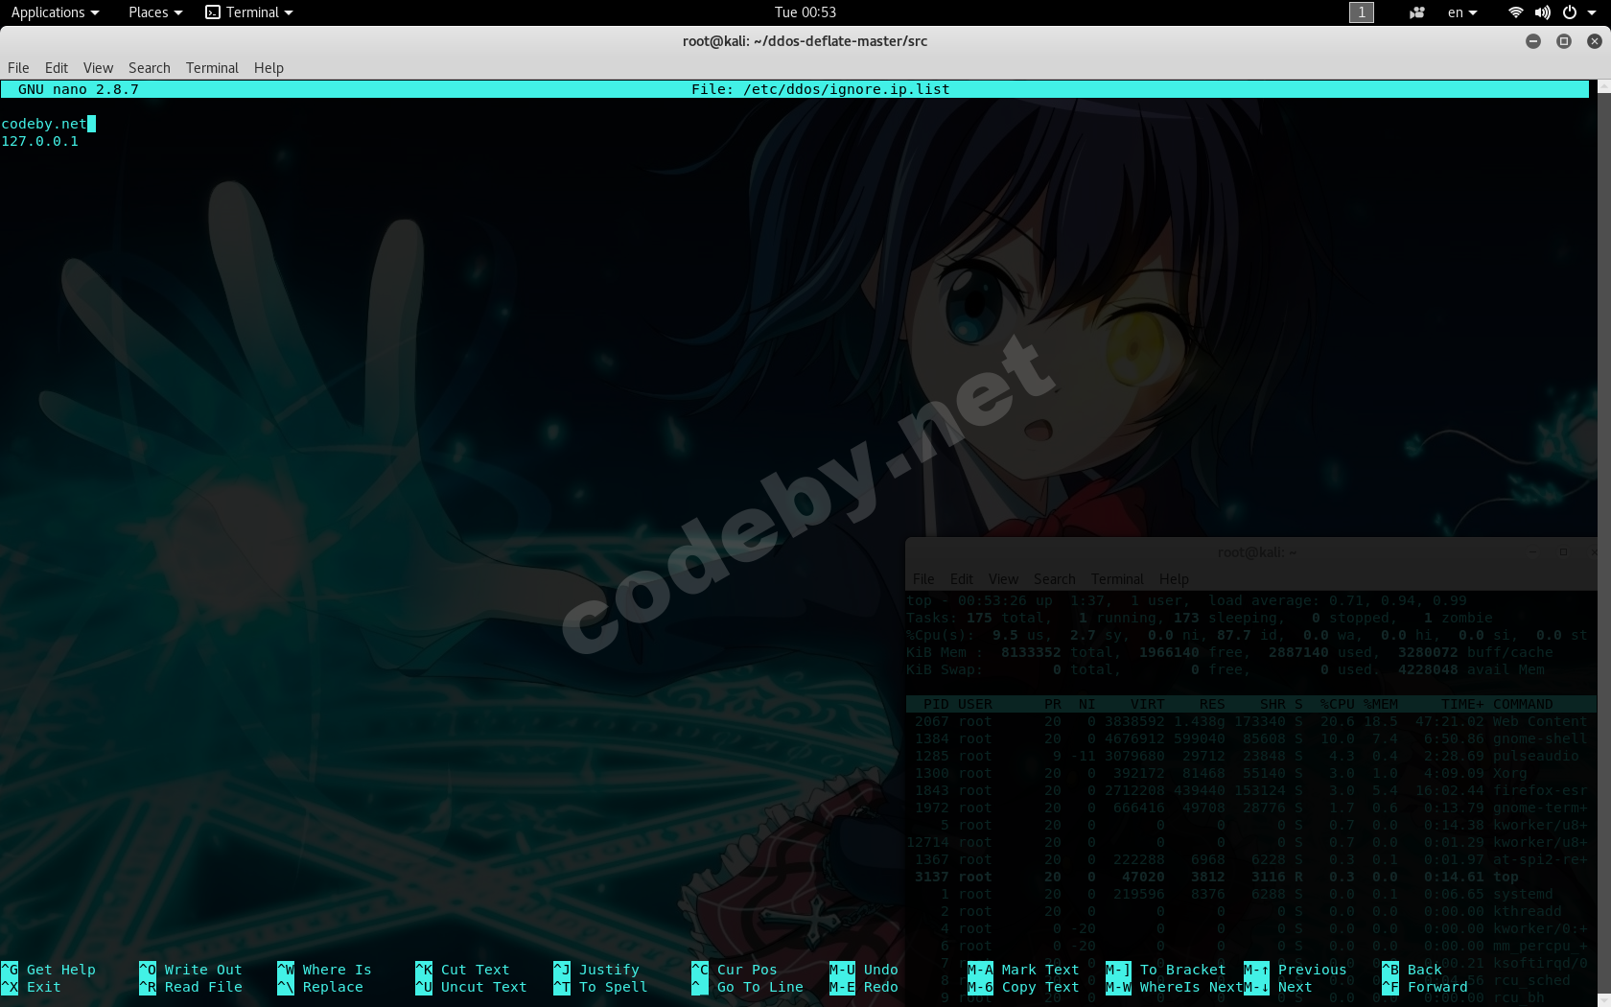Viewport: 1611px width, 1007px height.
Task: Open the Places menu in the top bar
Action: pos(154,12)
